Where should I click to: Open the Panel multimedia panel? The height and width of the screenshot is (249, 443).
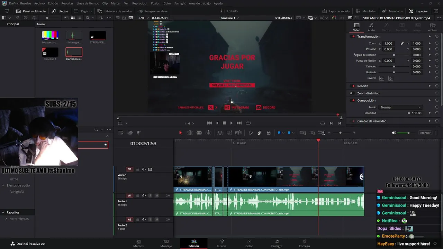click(x=31, y=11)
